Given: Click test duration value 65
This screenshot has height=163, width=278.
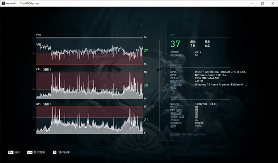Looking at the screenshot, I should [x=197, y=55].
